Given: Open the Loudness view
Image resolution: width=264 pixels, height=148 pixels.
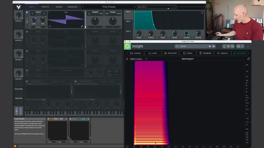Looking at the screenshot, I should [135, 53].
